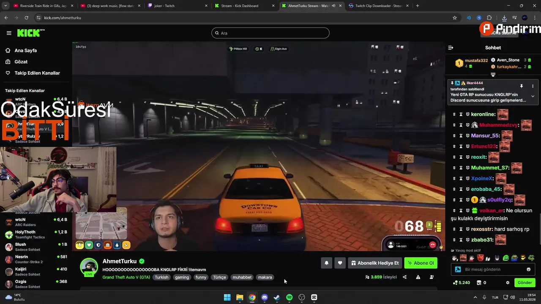
Task: Insert the sunglasses quick emote
Action: 523,258
